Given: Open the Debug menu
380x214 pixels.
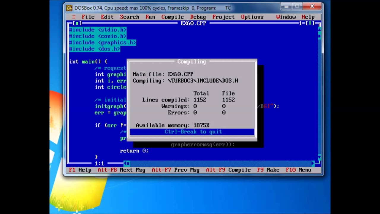Looking at the screenshot, I should click(x=198, y=17).
